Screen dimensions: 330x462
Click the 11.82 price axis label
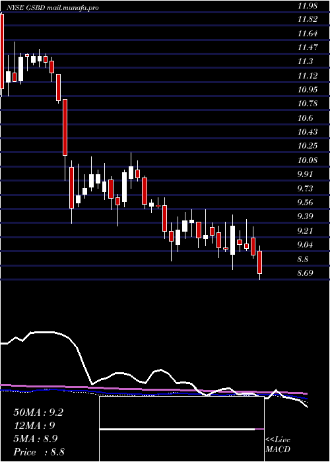tap(308, 19)
